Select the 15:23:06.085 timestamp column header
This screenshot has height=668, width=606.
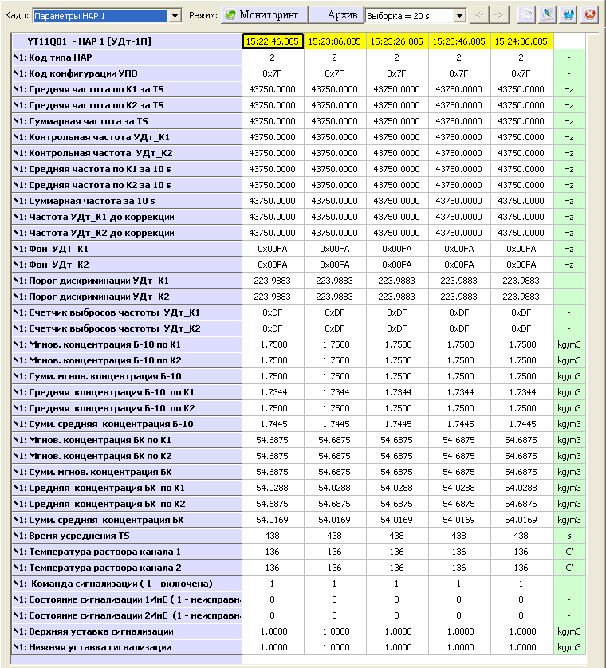334,41
